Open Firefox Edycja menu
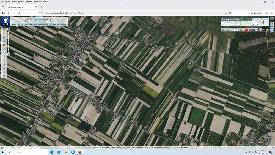The image size is (275, 155). click(7, 2)
